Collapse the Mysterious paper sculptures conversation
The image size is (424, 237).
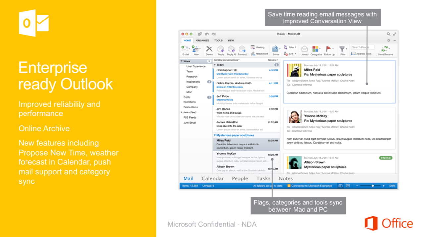[x=215, y=135]
